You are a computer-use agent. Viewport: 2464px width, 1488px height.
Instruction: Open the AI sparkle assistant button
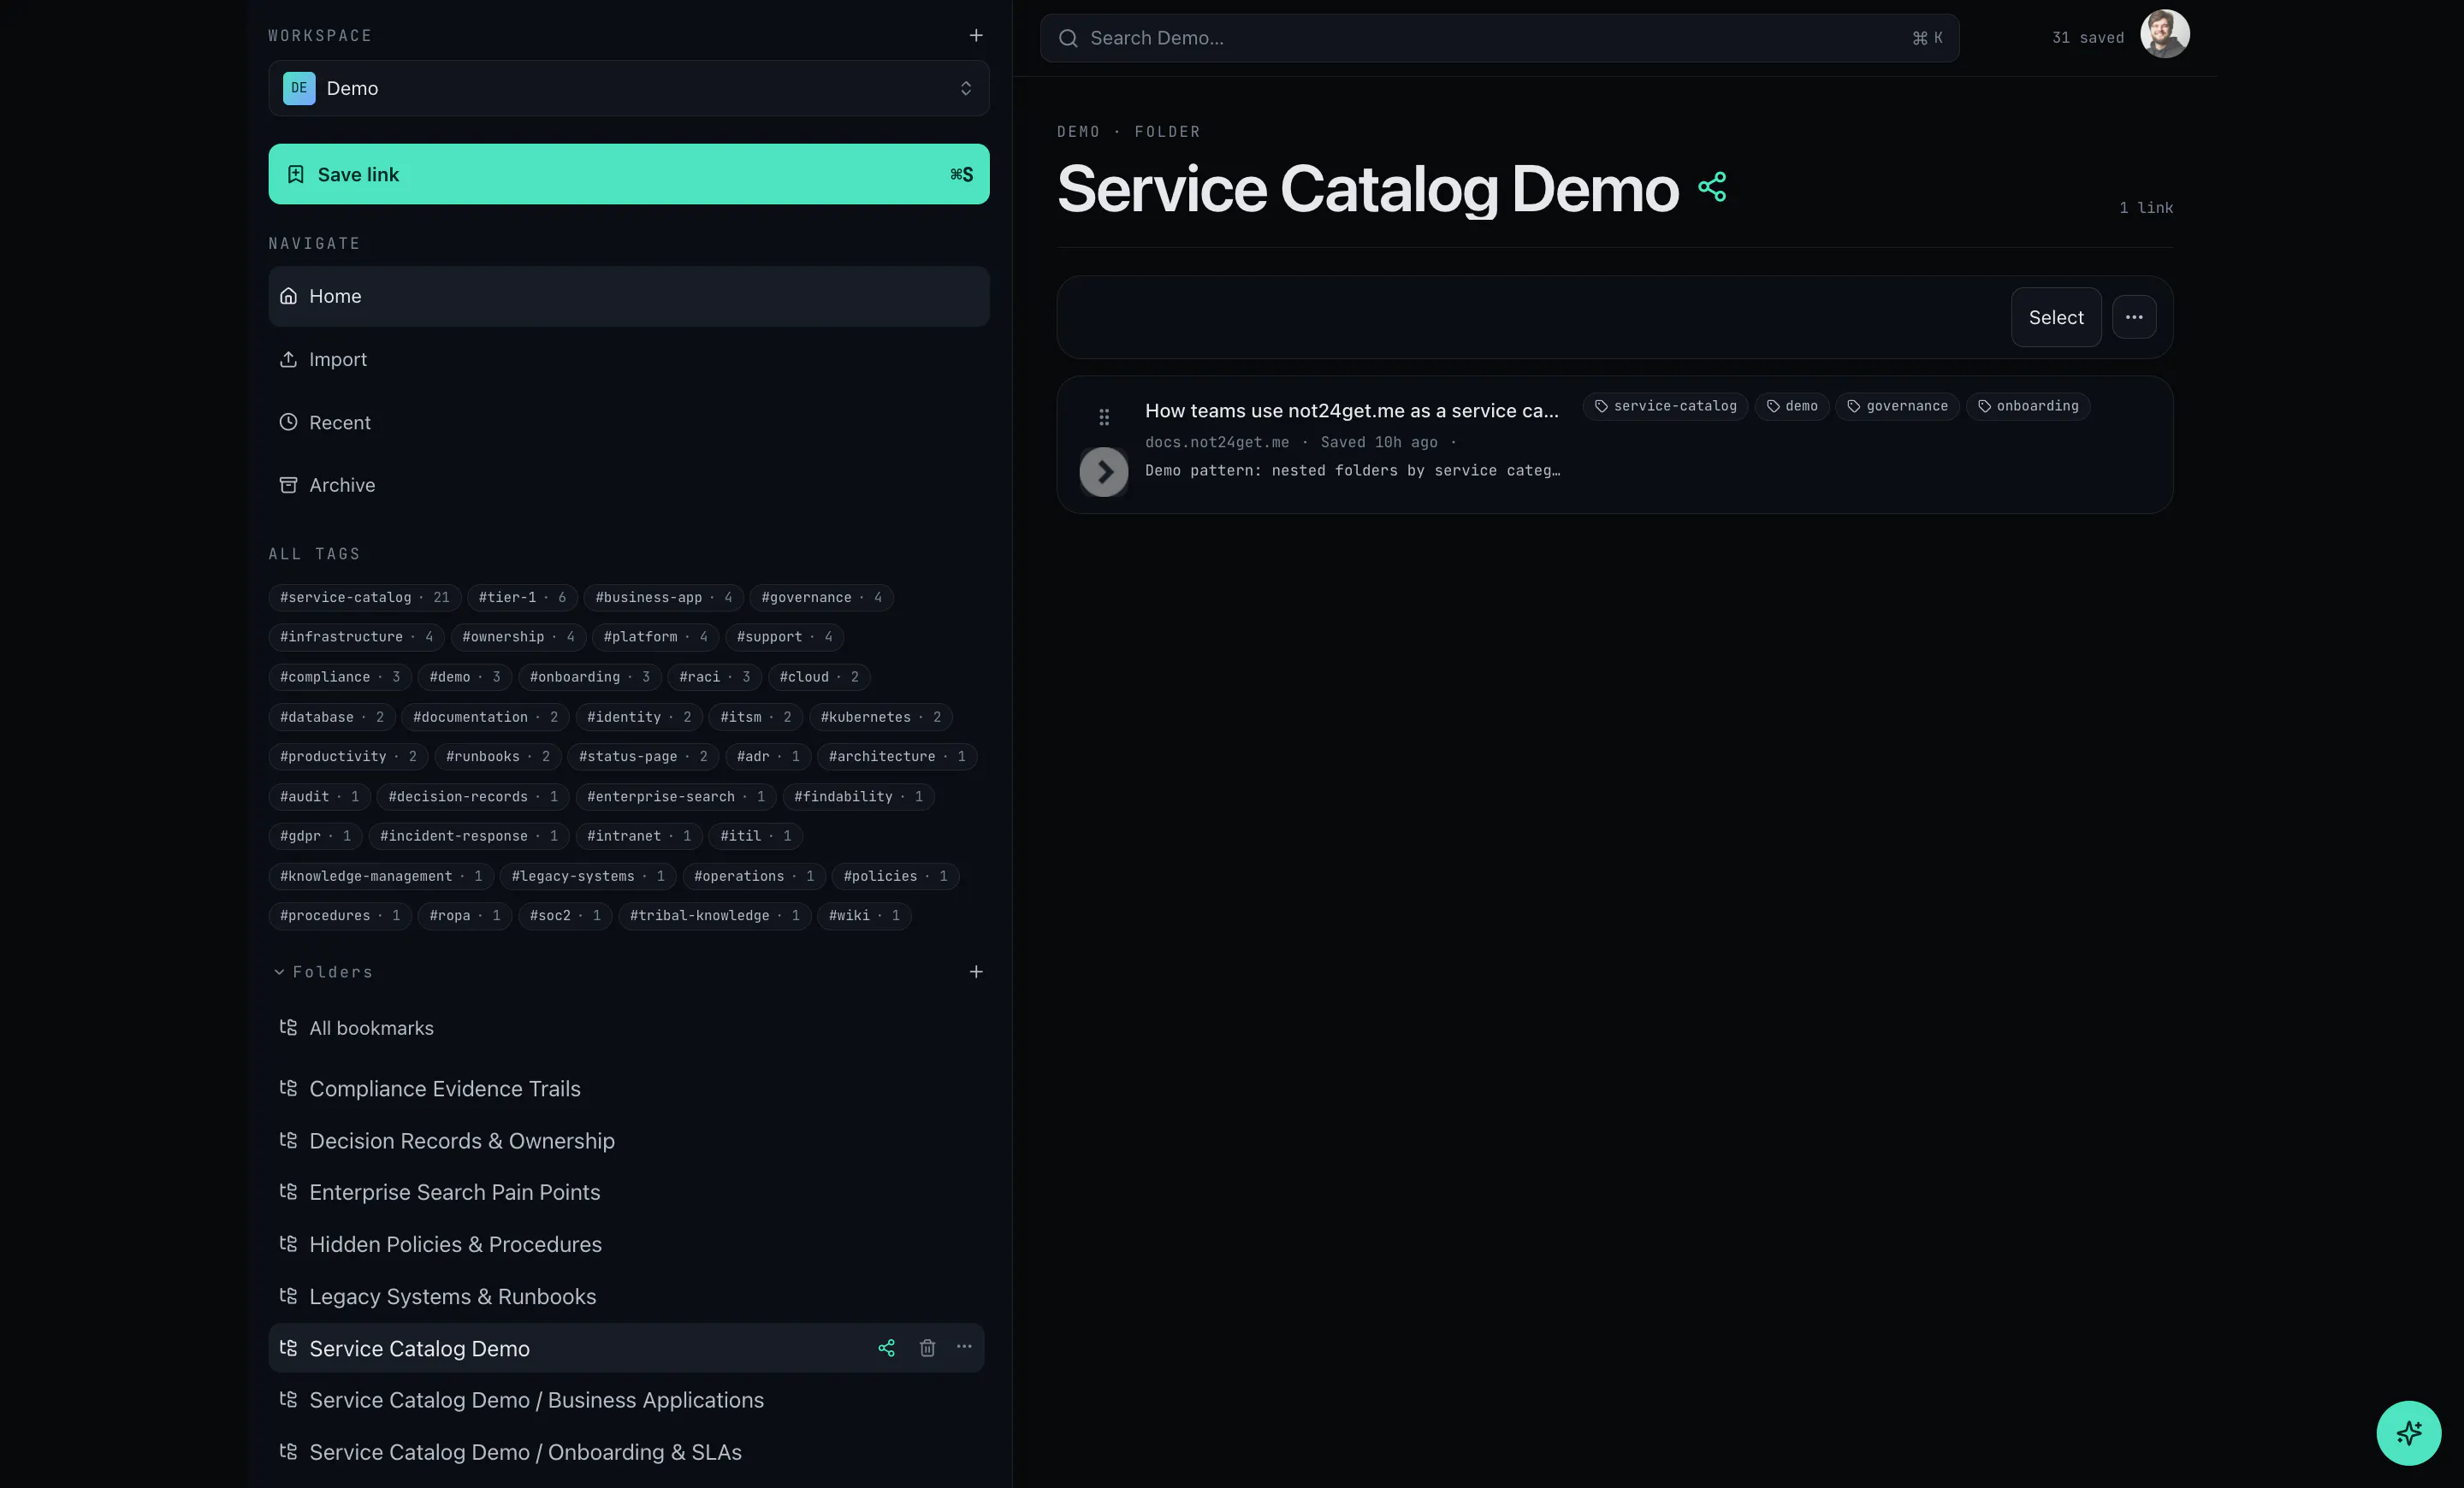click(x=2408, y=1433)
